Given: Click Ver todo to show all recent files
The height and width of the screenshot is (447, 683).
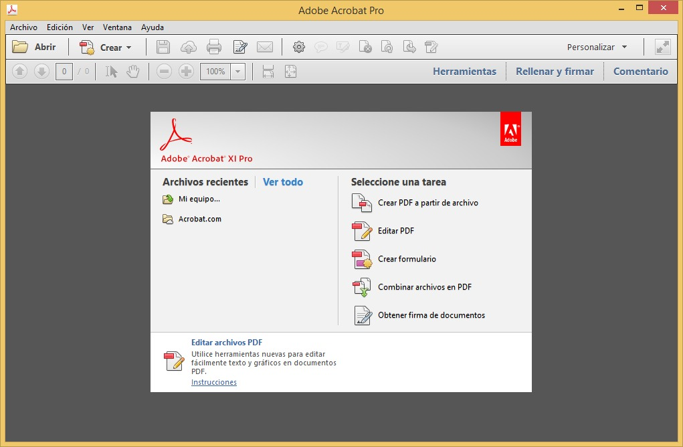Looking at the screenshot, I should (282, 182).
